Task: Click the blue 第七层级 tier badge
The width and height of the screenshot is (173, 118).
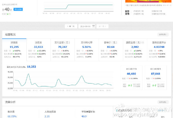Action: 18,9
